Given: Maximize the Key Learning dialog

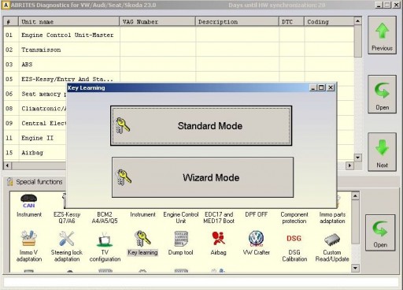Looking at the screenshot, I should [x=321, y=87].
